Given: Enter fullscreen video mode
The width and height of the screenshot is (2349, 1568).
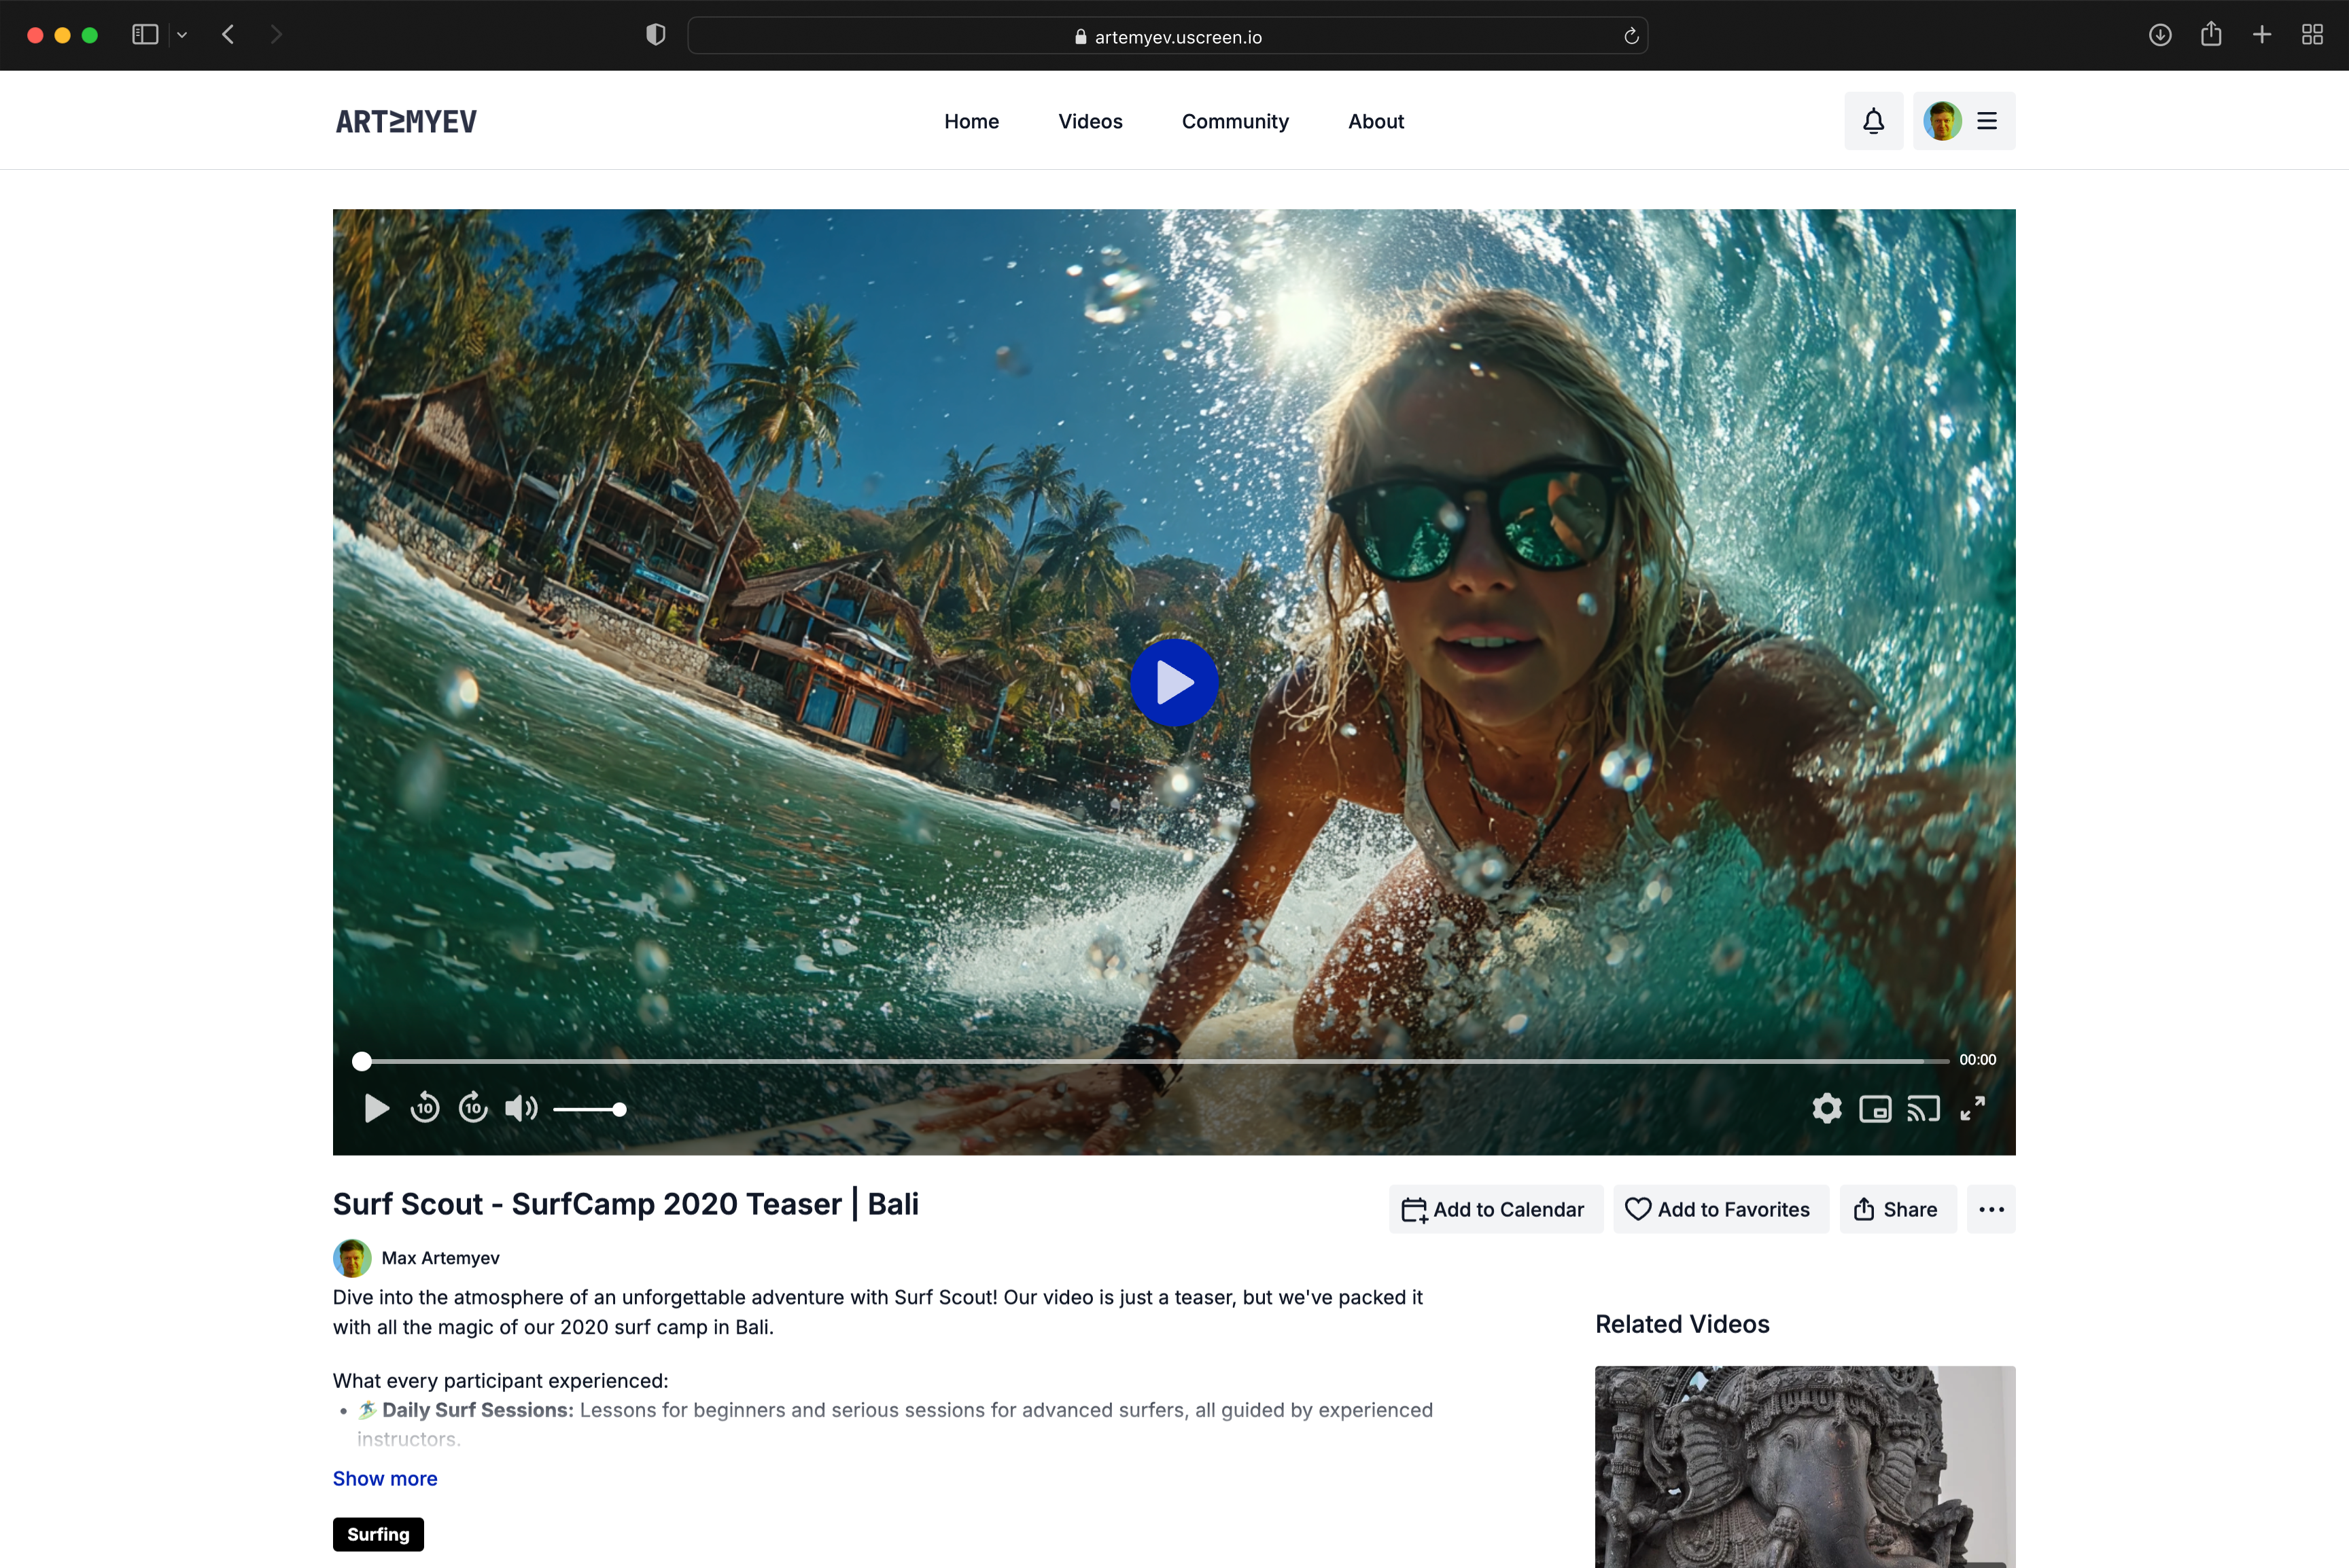Looking at the screenshot, I should pos(1972,1108).
